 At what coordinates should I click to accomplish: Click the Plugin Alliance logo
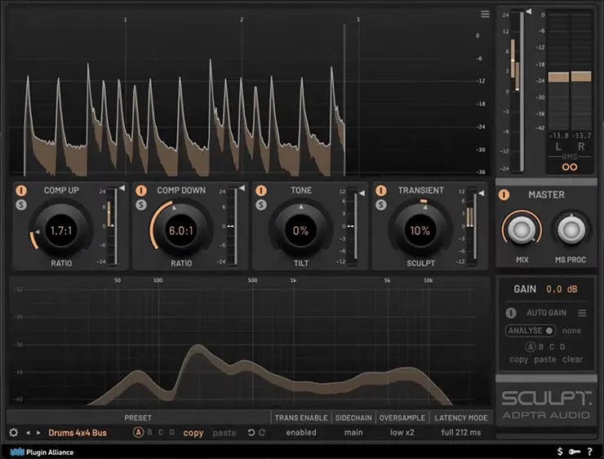42,452
